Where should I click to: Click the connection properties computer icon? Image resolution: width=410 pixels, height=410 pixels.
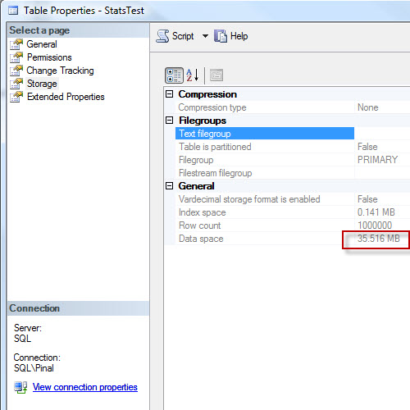[20, 387]
